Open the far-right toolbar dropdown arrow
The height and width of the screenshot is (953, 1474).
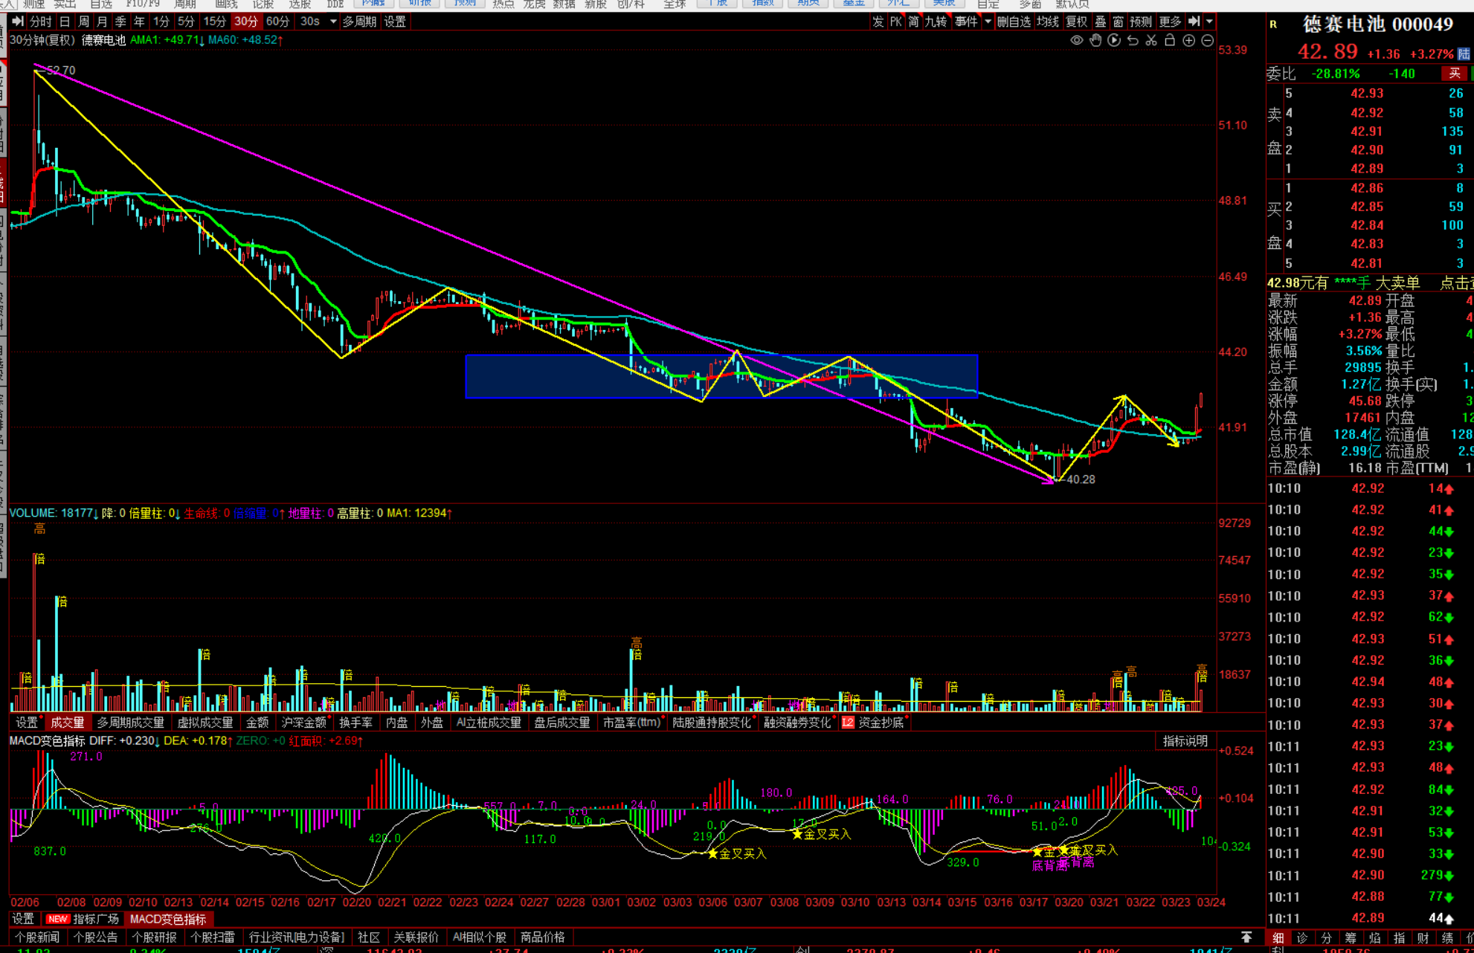1210,22
